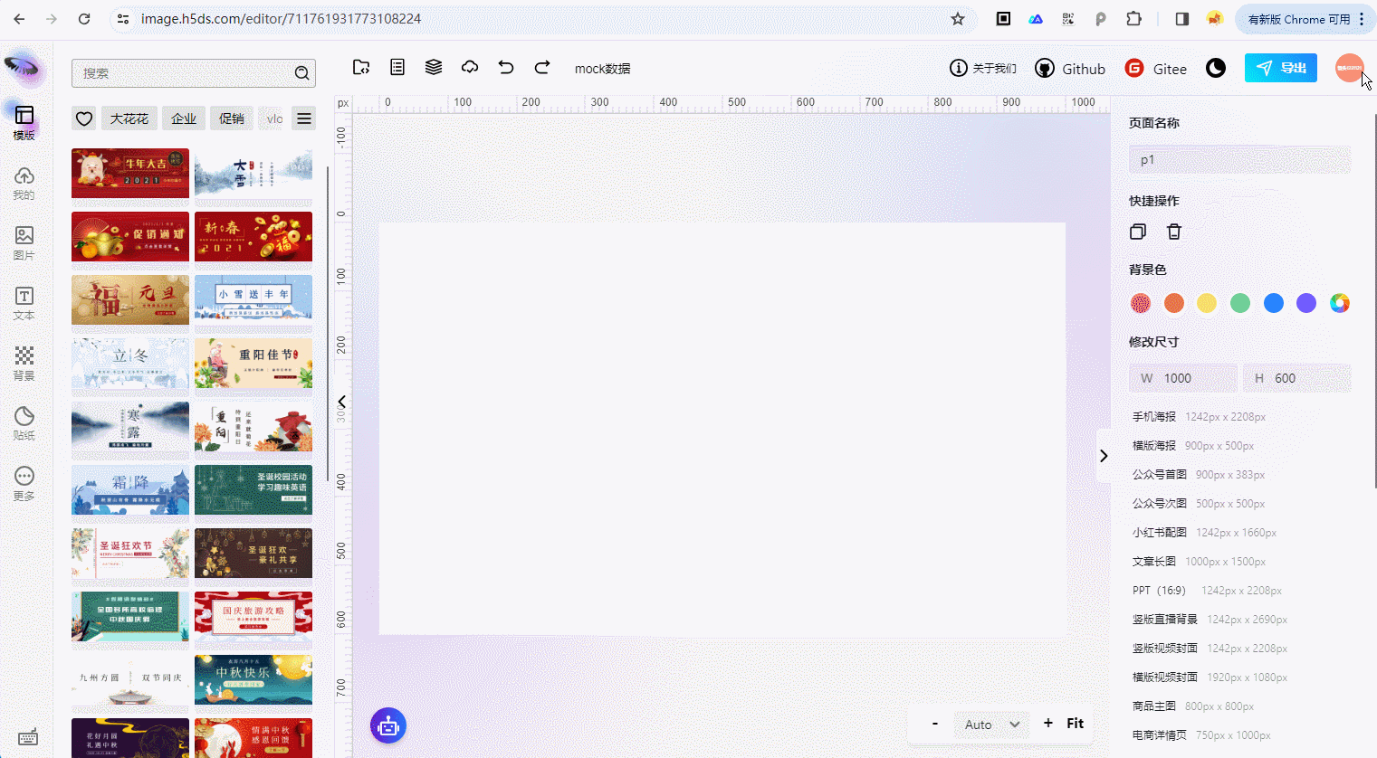This screenshot has height=758, width=1377.
Task: Click the user avatar
Action: (1349, 68)
